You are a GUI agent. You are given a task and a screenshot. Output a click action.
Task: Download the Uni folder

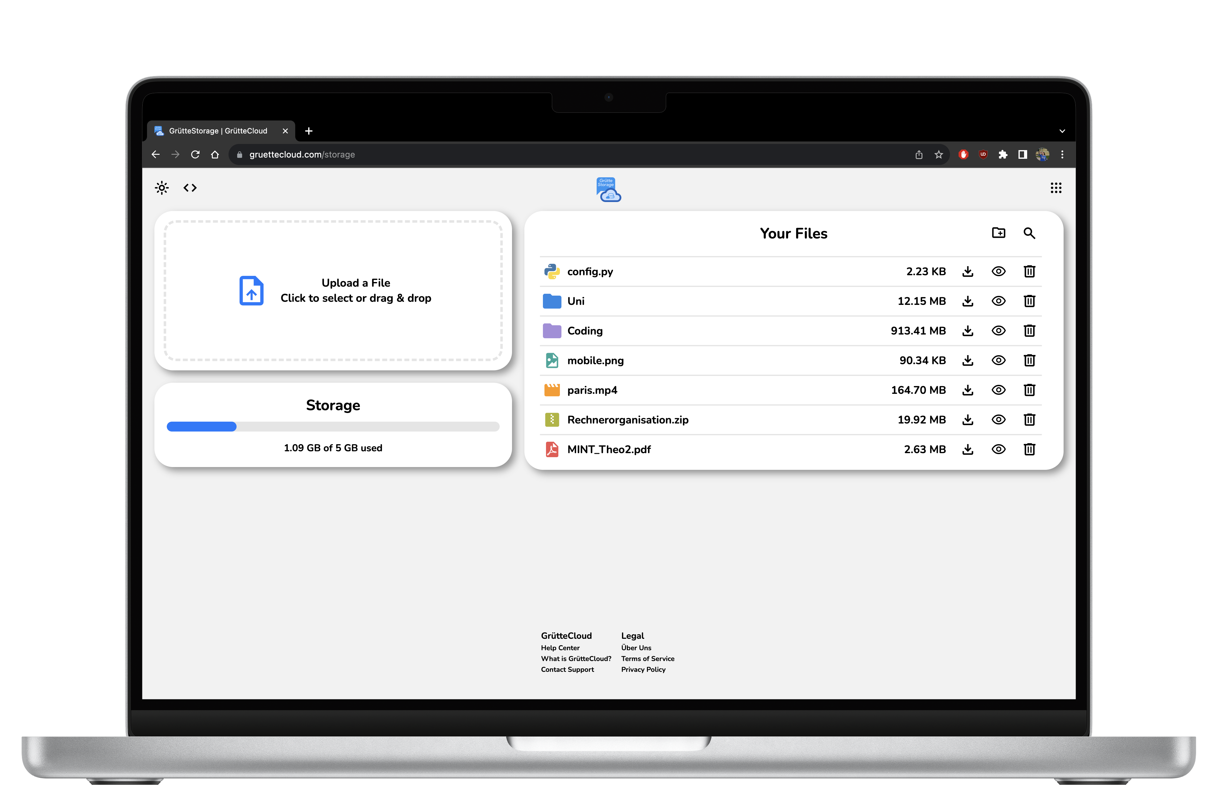click(x=967, y=301)
